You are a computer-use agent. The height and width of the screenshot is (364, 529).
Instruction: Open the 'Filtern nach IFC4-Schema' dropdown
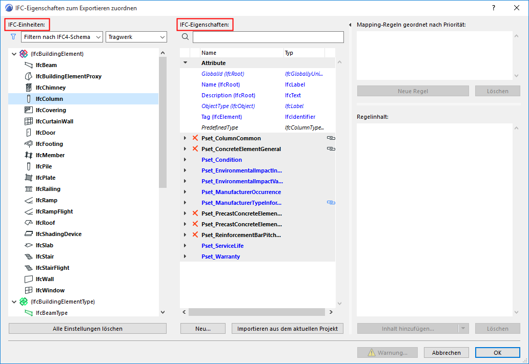[x=62, y=37]
